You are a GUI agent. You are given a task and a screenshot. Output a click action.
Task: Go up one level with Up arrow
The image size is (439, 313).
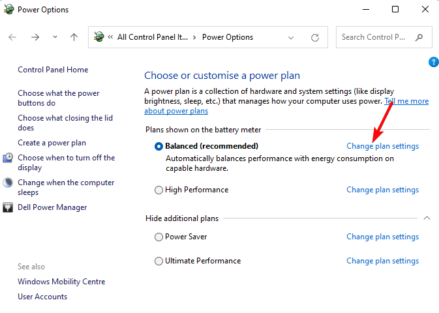(74, 37)
